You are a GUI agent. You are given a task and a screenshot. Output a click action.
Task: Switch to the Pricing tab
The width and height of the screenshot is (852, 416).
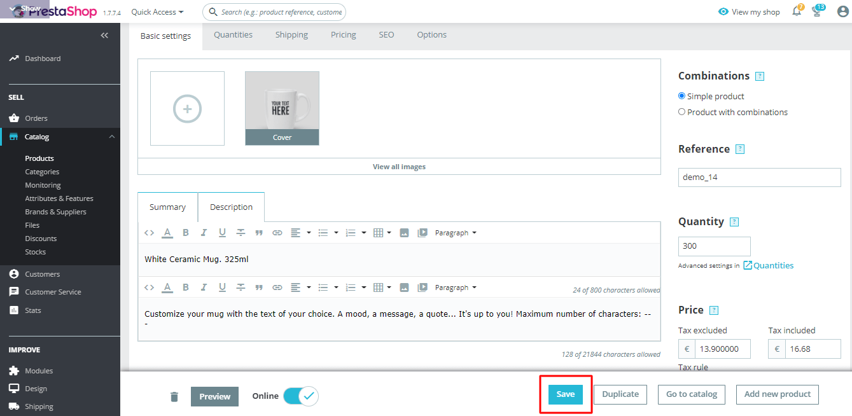pyautogui.click(x=343, y=34)
